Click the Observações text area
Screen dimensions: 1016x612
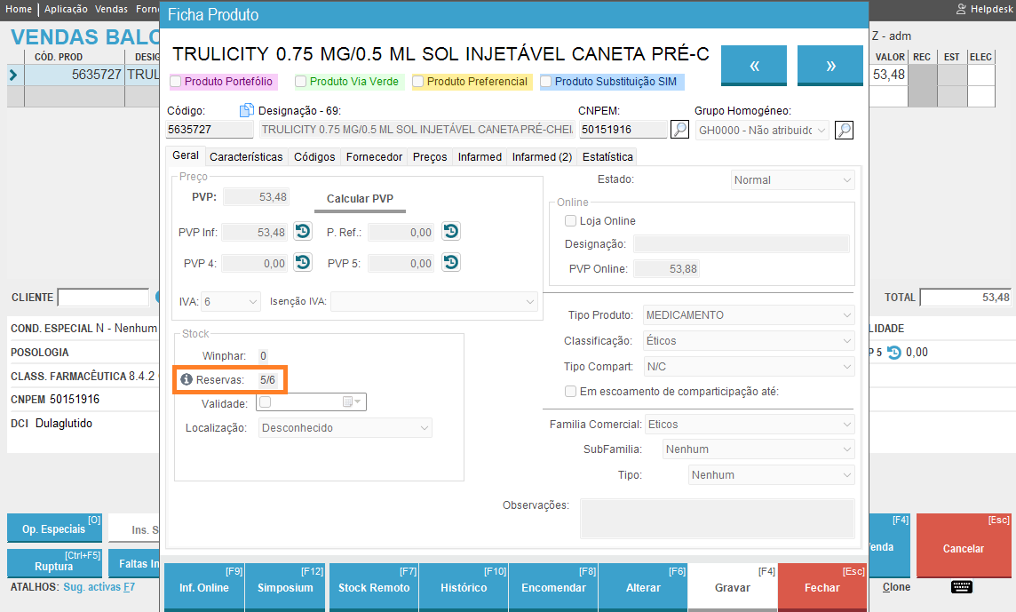[x=718, y=519]
